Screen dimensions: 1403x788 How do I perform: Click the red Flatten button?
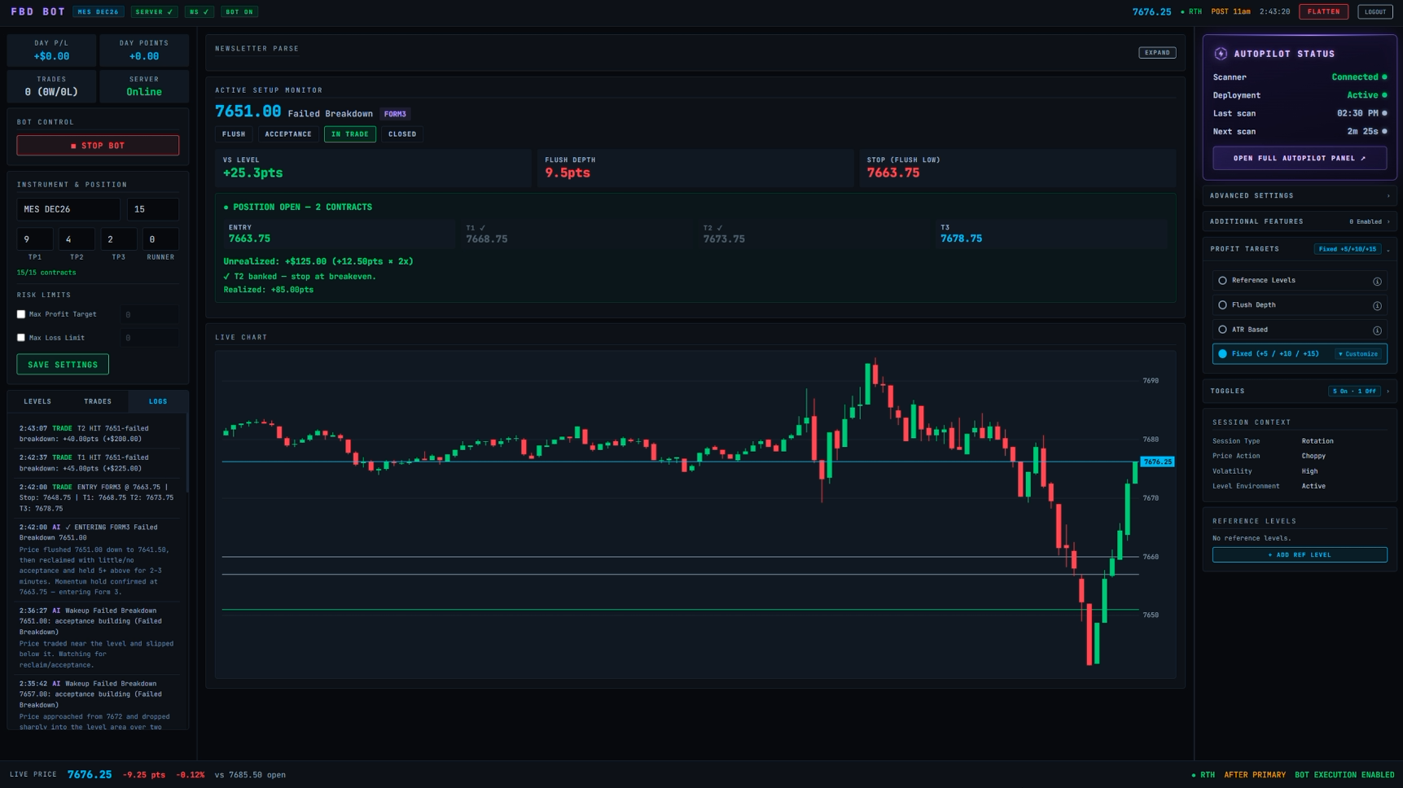point(1323,11)
